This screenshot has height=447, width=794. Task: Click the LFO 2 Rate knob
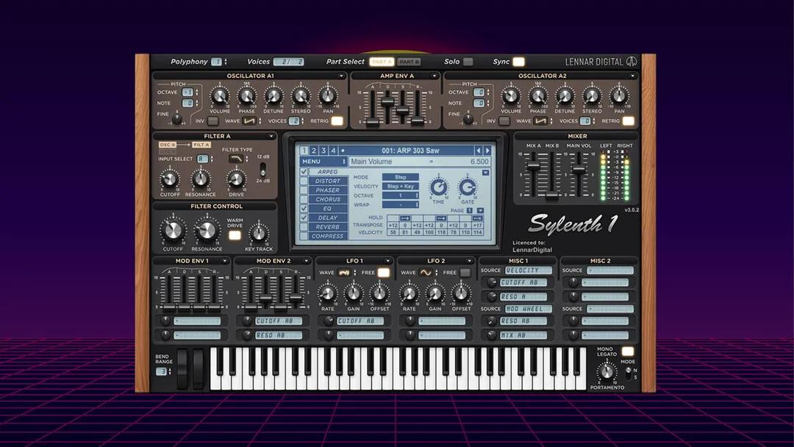pyautogui.click(x=409, y=293)
